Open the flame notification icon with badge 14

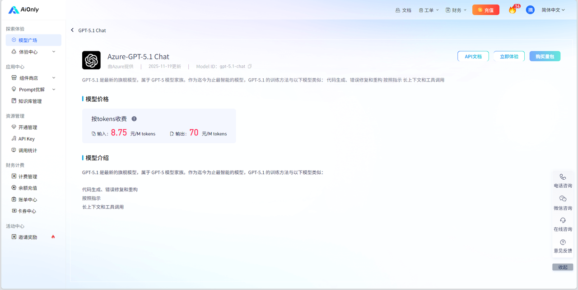tap(512, 10)
